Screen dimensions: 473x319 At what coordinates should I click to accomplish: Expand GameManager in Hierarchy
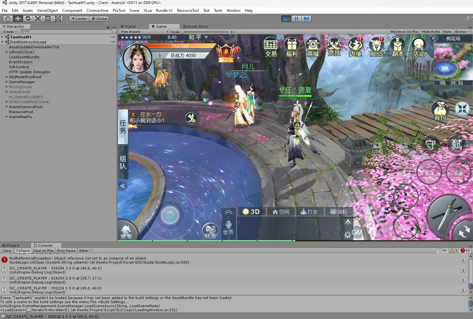coord(7,82)
